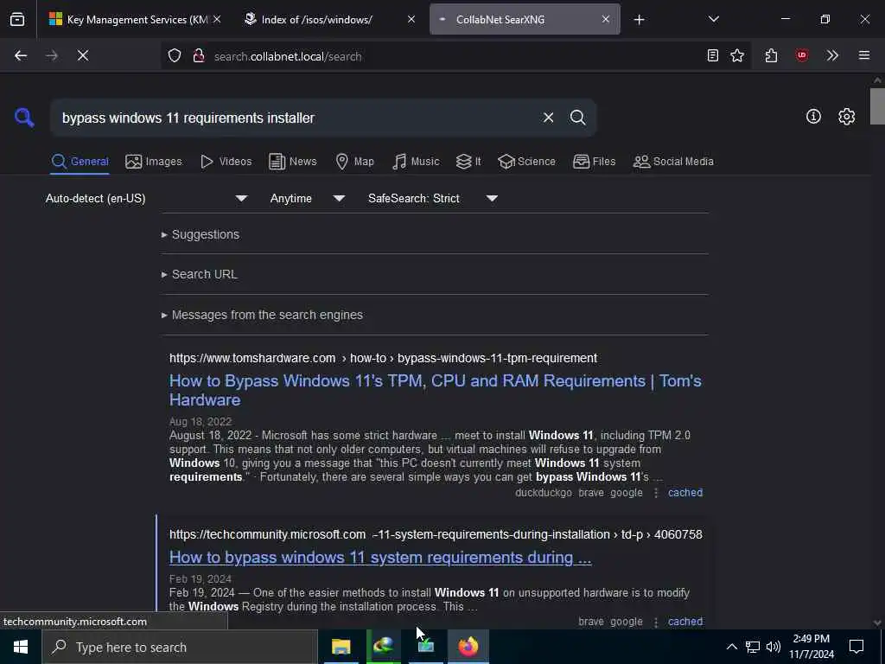
Task: Open the Firefox taskbar icon
Action: 468,647
